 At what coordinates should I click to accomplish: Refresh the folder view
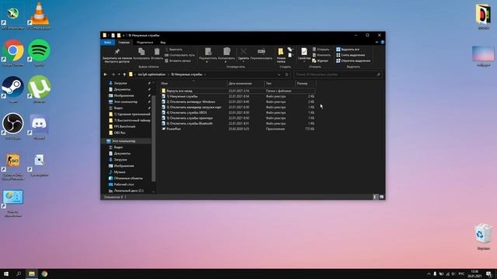tap(287, 74)
